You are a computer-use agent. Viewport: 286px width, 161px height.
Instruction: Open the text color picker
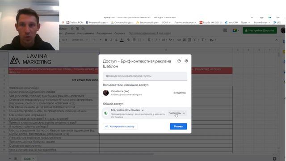(x=122, y=40)
